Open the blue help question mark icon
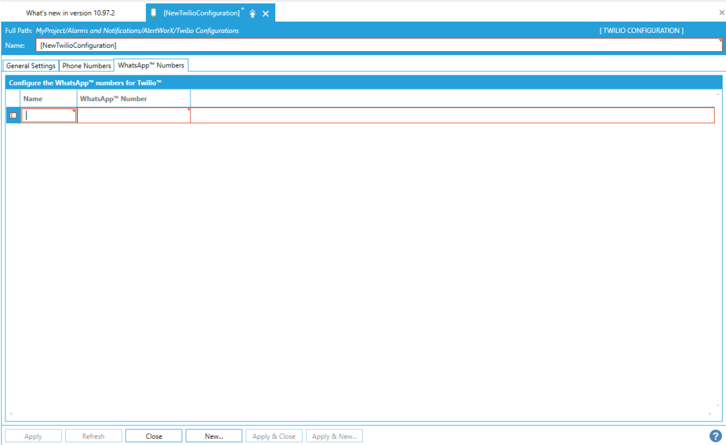726x445 pixels. point(715,436)
